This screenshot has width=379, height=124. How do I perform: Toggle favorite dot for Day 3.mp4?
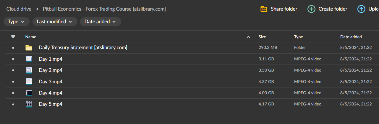click(x=13, y=82)
